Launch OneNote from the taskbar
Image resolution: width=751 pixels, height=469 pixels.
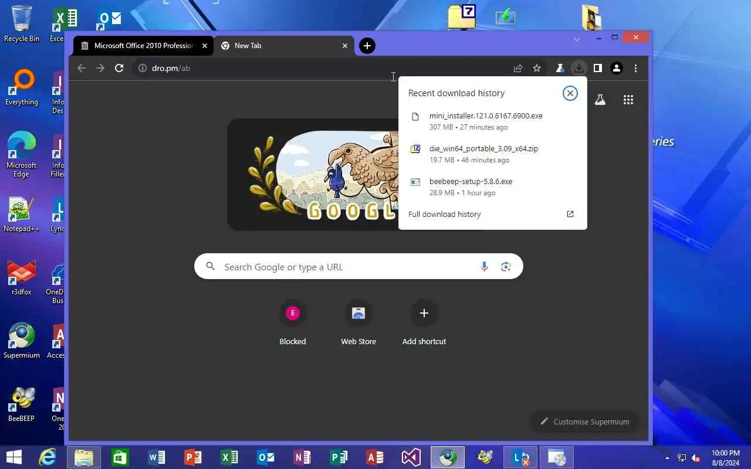pos(302,457)
